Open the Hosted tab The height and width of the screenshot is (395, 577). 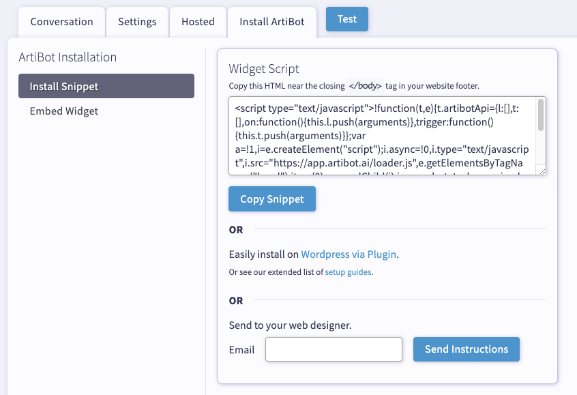pos(198,22)
